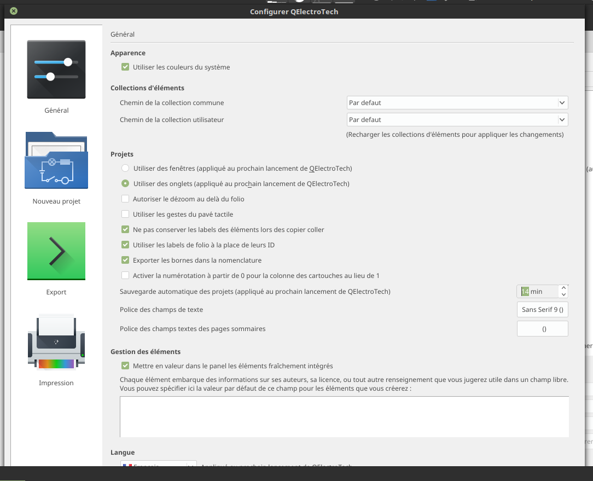Open the Export settings icon
Screen dimensions: 593x481
pyautogui.click(x=56, y=251)
